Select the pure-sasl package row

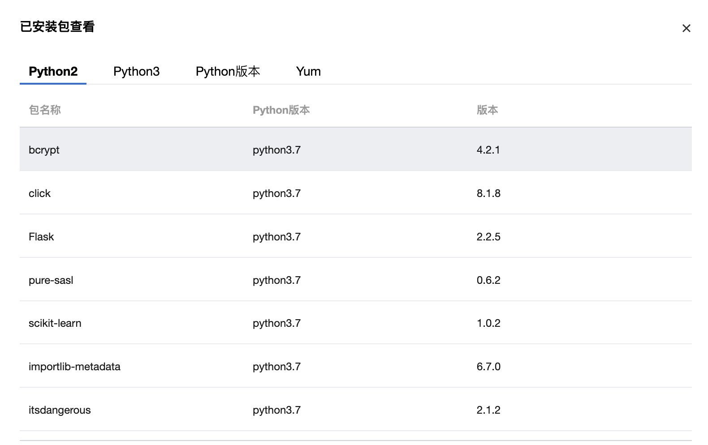[51, 280]
